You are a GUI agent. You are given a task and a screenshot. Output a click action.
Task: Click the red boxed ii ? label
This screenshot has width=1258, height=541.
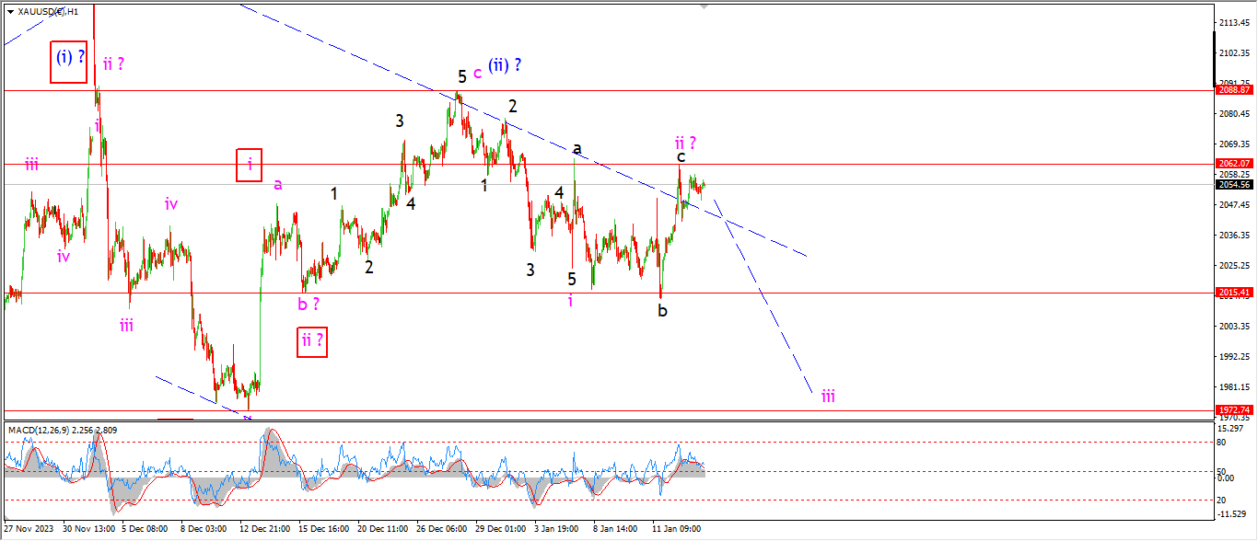point(311,341)
